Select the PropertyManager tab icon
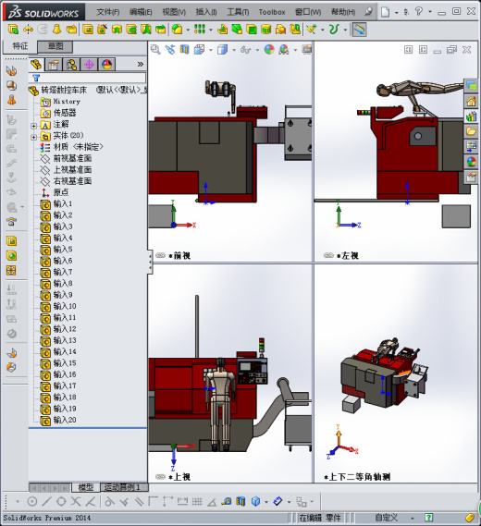Screen dimensions: 481x526 pyautogui.click(x=54, y=64)
